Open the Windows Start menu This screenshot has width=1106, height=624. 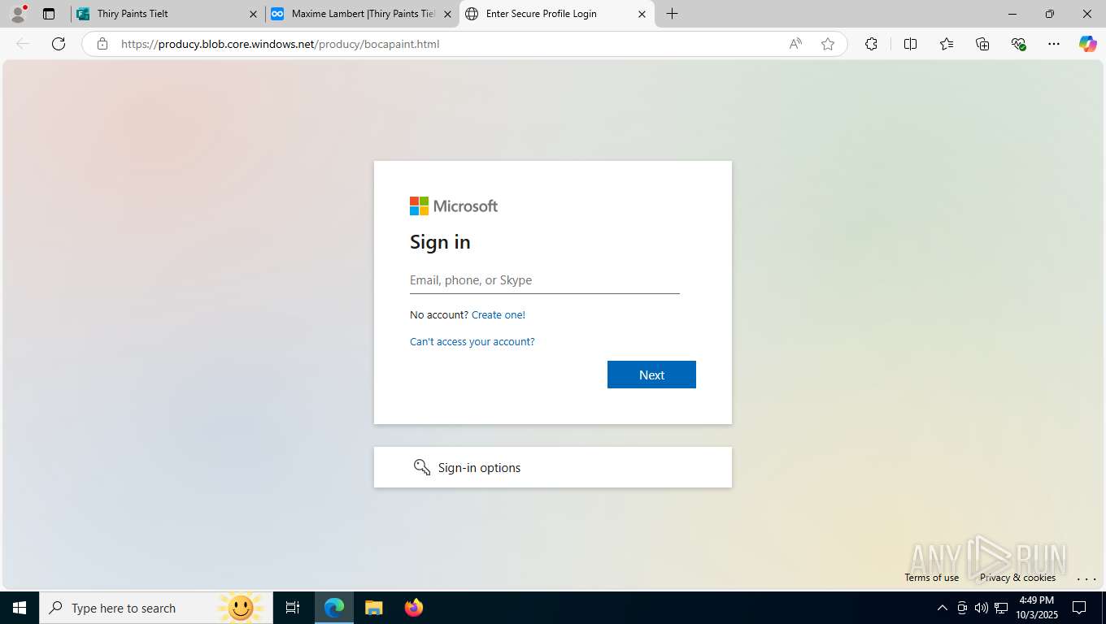coord(20,608)
